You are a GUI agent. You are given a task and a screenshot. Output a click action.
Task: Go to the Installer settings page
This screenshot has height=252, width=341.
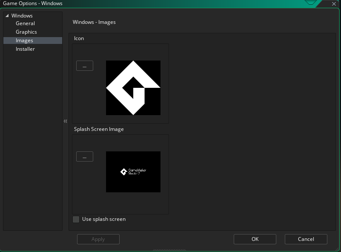(x=25, y=49)
